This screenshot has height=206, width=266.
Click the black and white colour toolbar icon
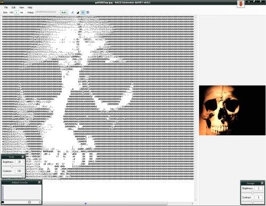pos(78,12)
